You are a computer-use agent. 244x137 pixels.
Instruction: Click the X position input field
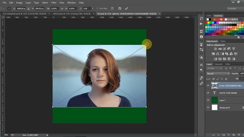pyautogui.click(x=21, y=8)
